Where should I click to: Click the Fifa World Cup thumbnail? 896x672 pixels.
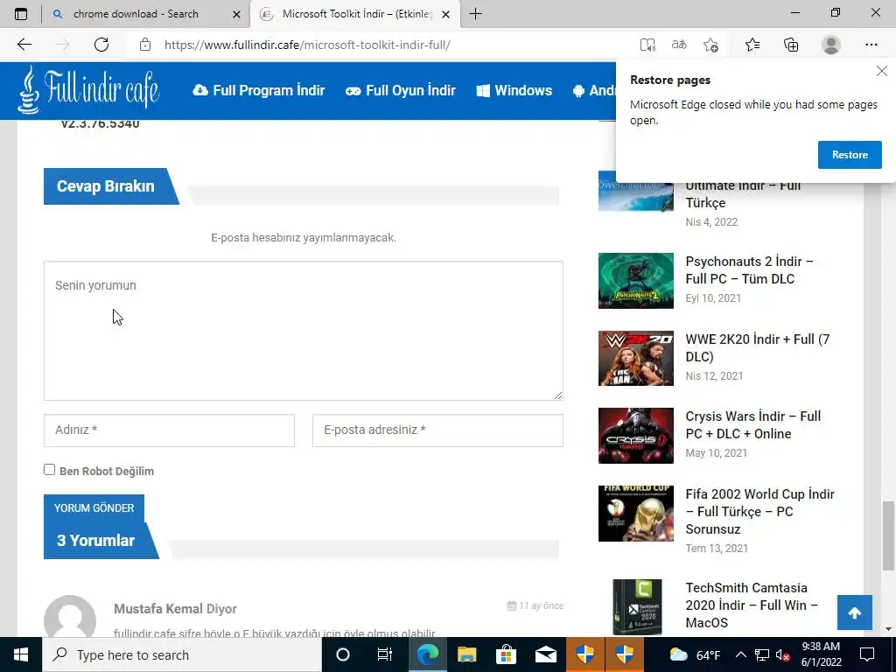pyautogui.click(x=636, y=513)
